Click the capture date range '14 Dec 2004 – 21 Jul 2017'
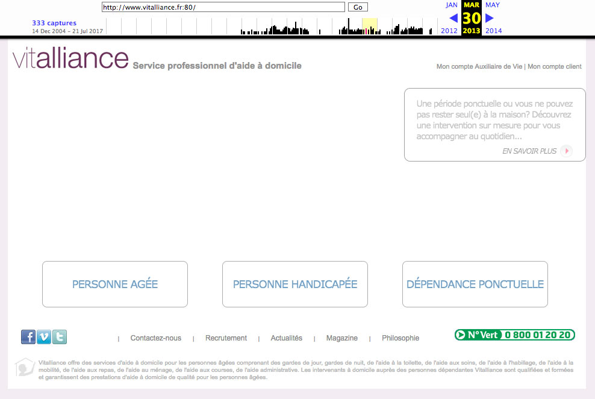595x399 pixels. point(67,31)
